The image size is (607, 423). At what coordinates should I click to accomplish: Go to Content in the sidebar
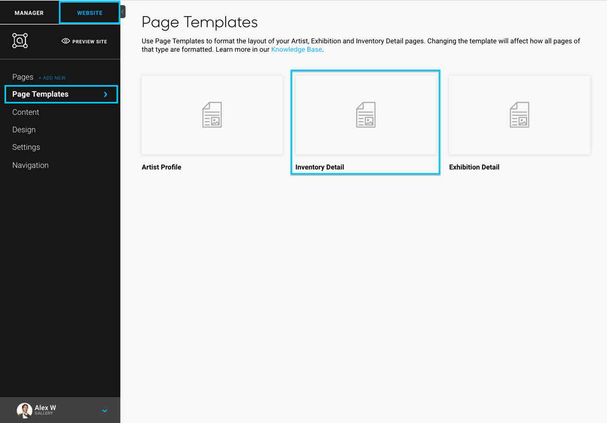click(26, 112)
